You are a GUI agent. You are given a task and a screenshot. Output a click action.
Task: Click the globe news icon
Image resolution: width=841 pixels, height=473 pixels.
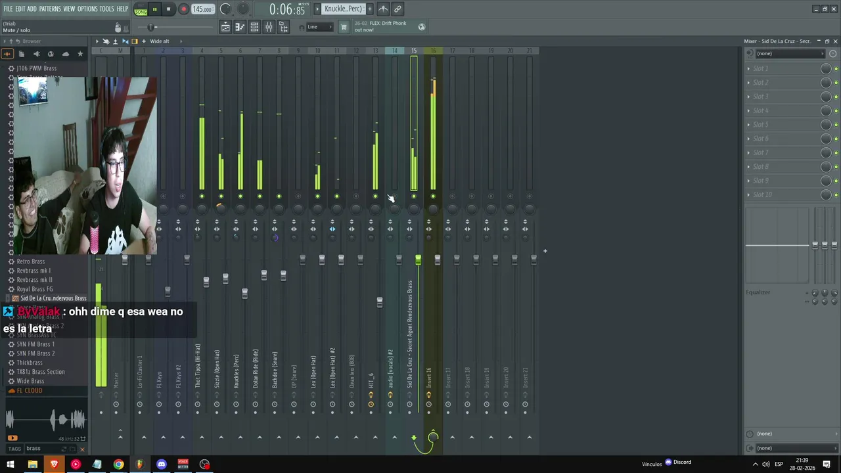coord(422,27)
